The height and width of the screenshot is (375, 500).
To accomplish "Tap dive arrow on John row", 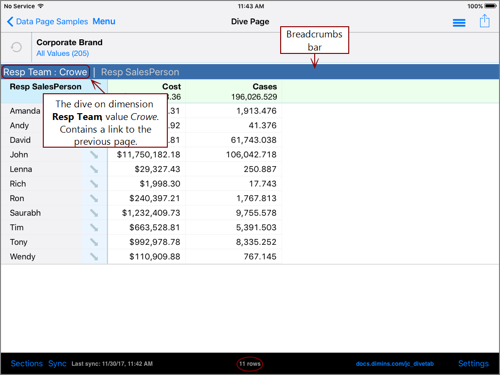I will coord(94,155).
